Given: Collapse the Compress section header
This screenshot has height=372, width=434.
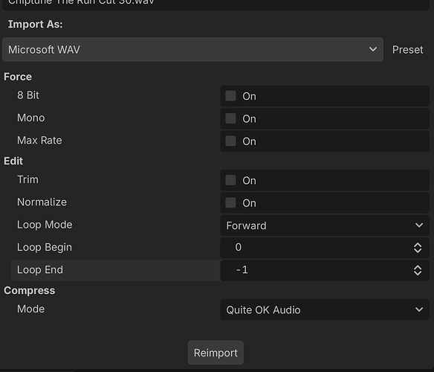Looking at the screenshot, I should [x=29, y=290].
